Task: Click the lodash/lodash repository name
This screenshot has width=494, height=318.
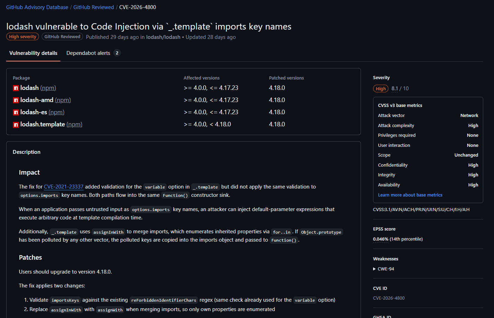Action: pos(163,37)
